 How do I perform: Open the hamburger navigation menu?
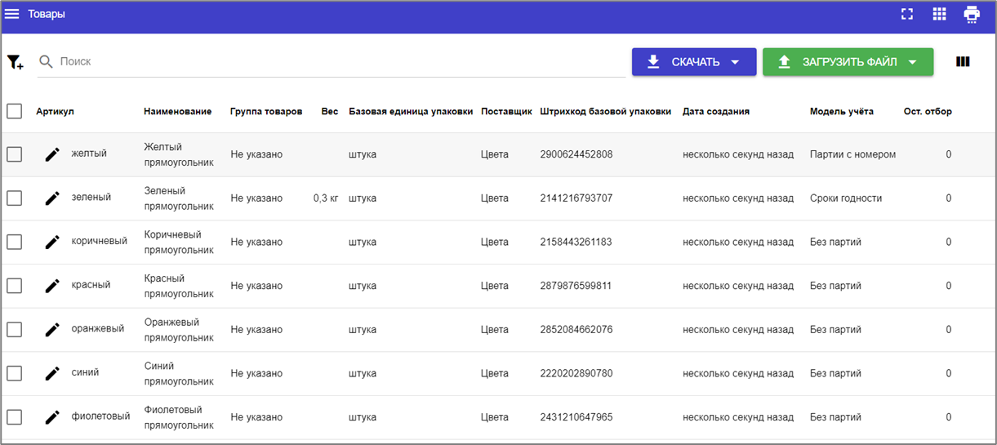12,14
